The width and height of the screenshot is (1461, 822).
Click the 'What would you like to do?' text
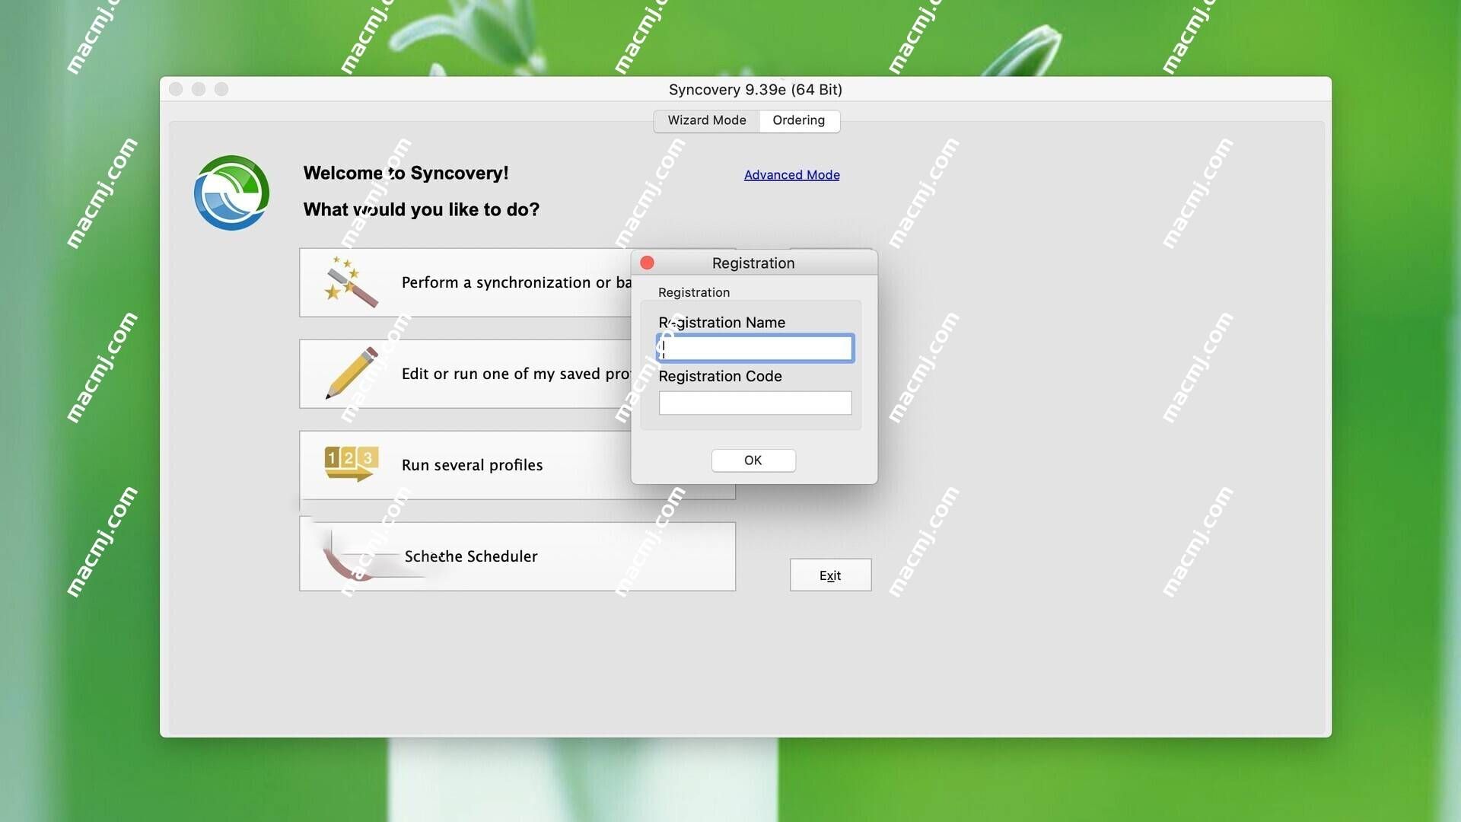pyautogui.click(x=421, y=209)
